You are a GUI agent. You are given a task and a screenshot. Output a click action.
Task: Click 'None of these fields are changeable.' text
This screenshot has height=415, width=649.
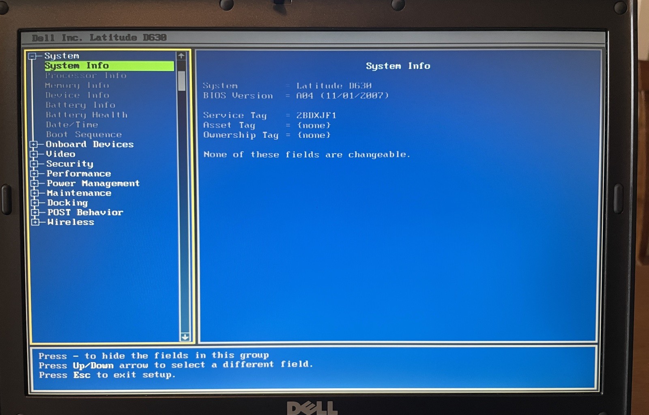pyautogui.click(x=307, y=154)
